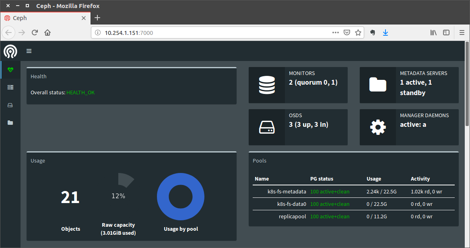Click the replicapool pool name
Viewport: 470px width, 248px height.
coord(292,217)
